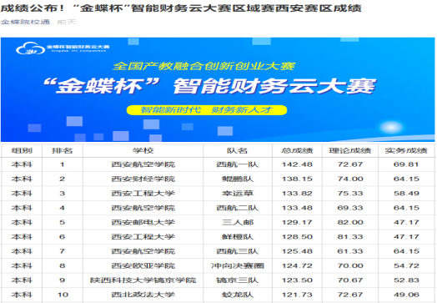Click the Kingdee cloud logo icon in banner

30,48
